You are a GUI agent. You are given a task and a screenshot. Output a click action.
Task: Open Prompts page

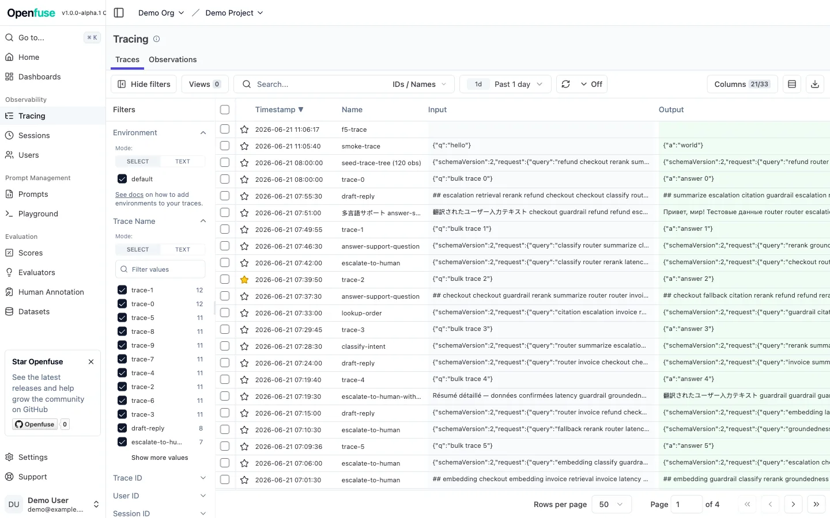click(x=52, y=194)
